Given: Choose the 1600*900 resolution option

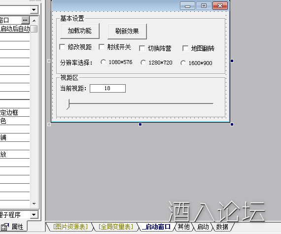Looking at the screenshot, I should [x=183, y=63].
